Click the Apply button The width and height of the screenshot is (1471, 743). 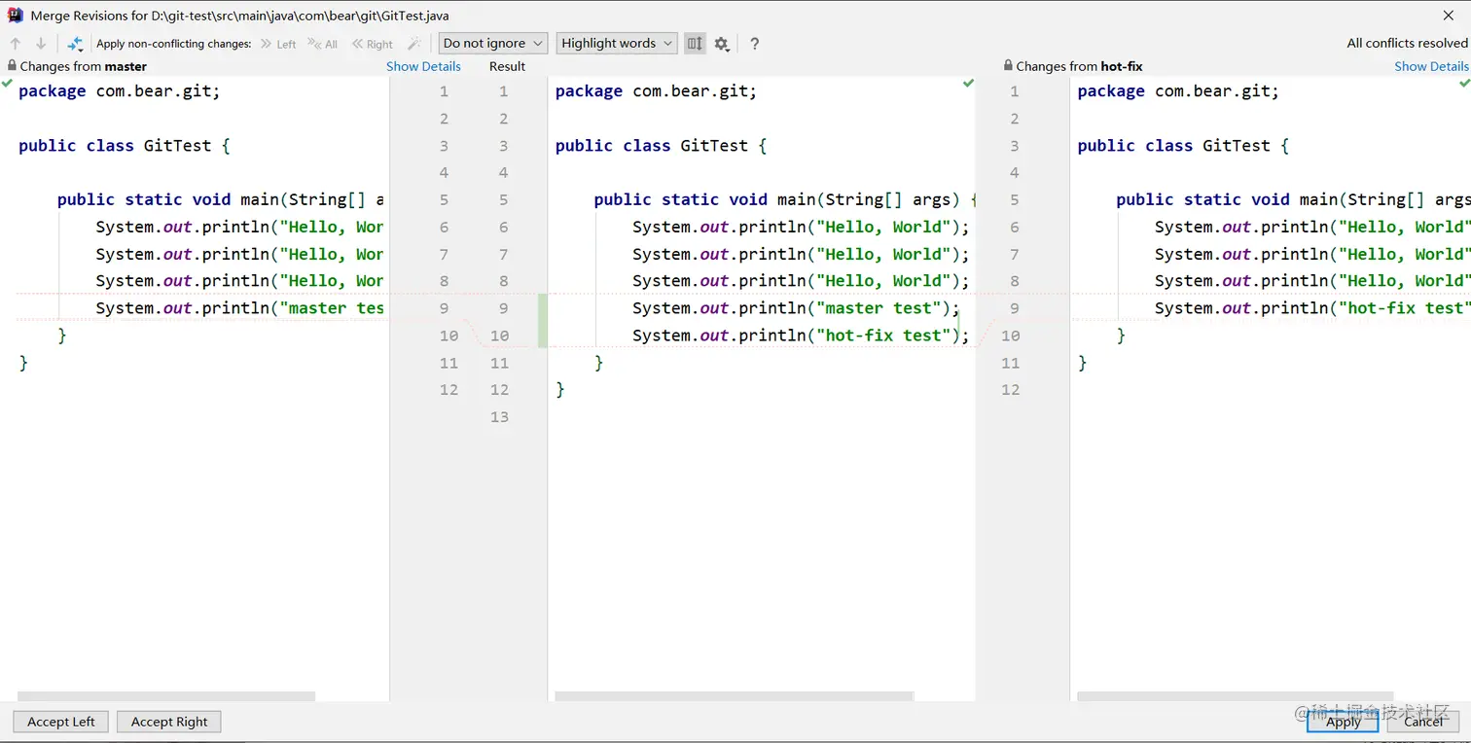1344,722
